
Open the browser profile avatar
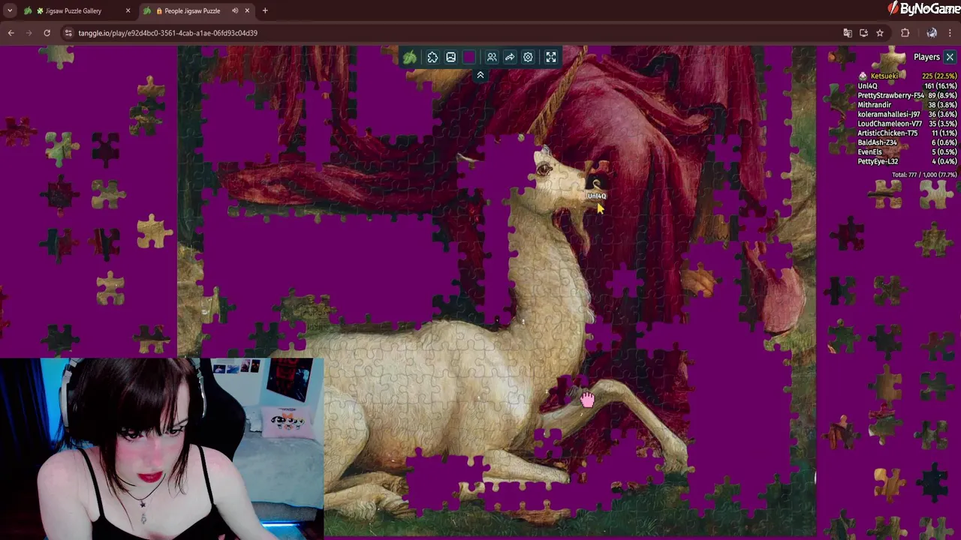[932, 33]
